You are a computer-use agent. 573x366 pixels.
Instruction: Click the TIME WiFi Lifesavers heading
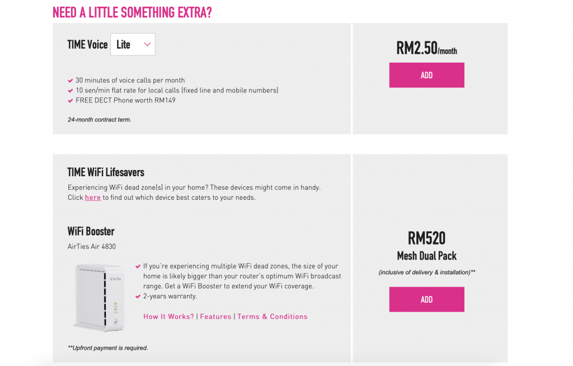point(106,172)
